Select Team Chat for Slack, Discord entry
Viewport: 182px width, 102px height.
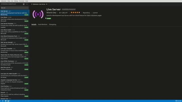(x=15, y=57)
